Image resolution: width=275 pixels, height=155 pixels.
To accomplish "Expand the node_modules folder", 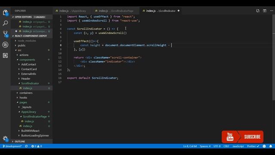I will (31, 40).
